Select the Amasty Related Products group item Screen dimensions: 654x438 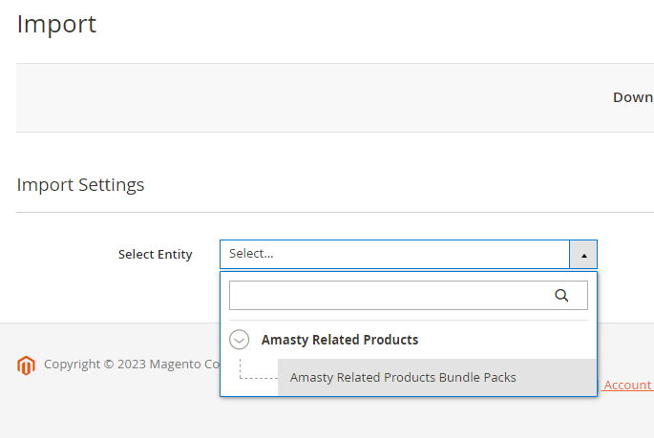340,340
